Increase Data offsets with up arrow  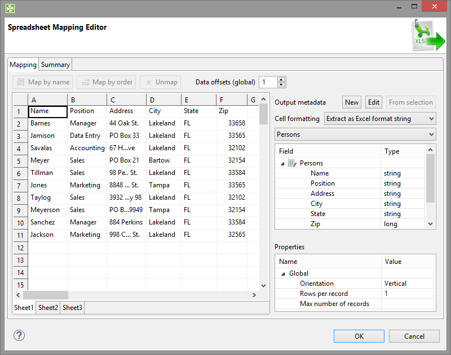tap(281, 79)
